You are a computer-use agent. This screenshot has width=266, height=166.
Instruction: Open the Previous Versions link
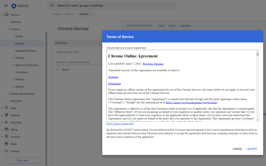(153, 64)
